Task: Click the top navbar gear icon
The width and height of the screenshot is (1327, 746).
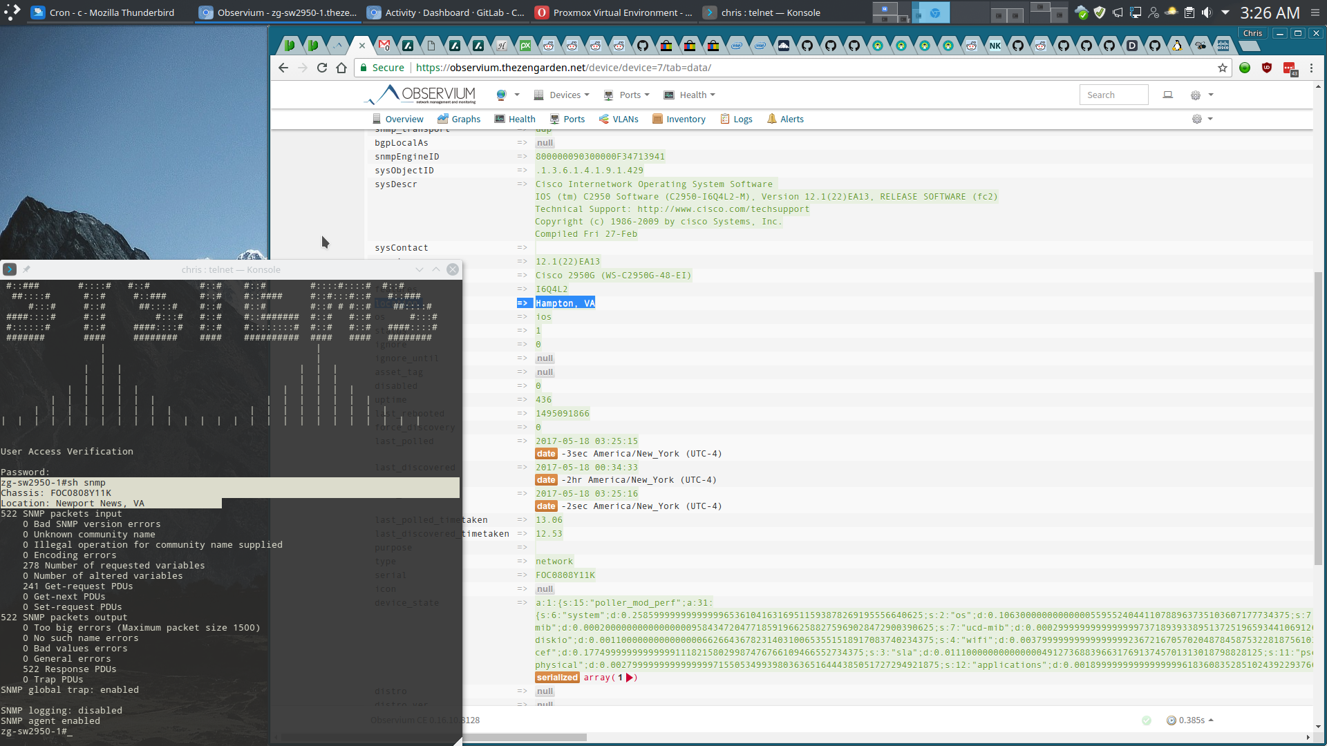Action: click(1196, 95)
